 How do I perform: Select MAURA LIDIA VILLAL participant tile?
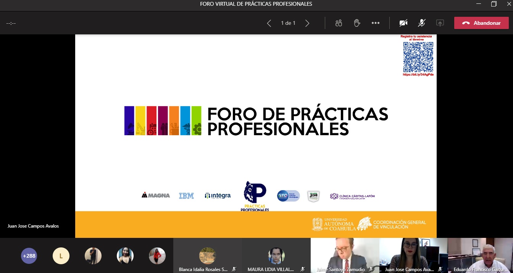coord(276,256)
